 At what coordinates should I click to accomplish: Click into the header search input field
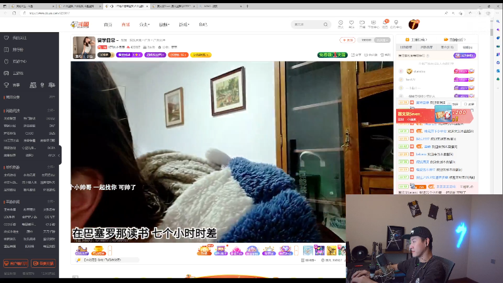coord(307,25)
